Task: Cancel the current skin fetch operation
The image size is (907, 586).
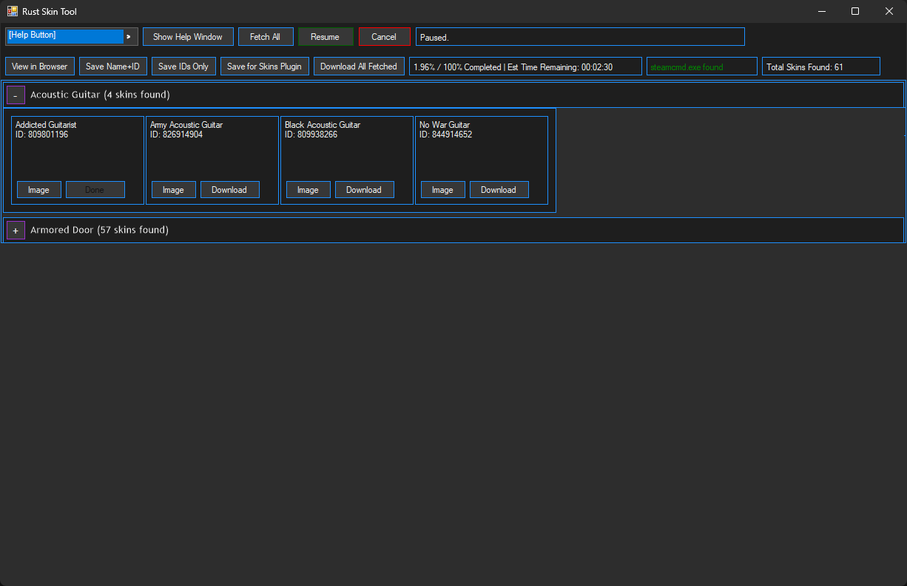Action: [383, 36]
